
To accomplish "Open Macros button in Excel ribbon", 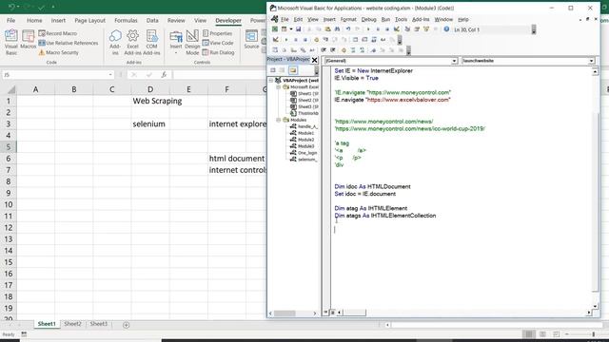I will (x=28, y=40).
